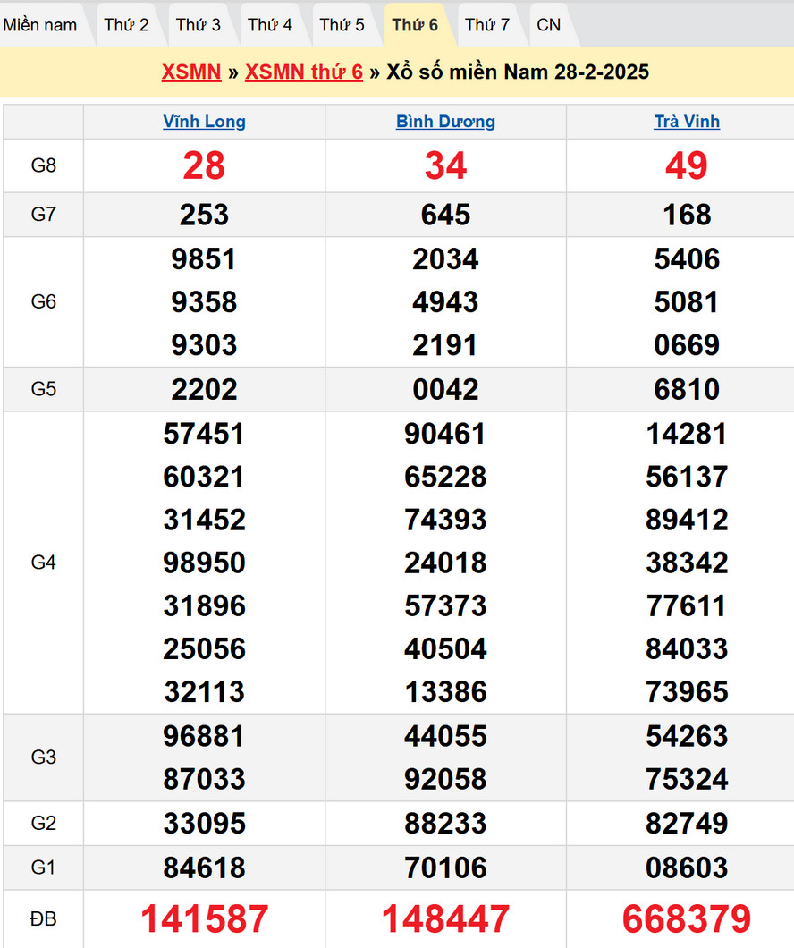Select the G8 number 28
Viewport: 794px width, 948px height.
pyautogui.click(x=204, y=165)
